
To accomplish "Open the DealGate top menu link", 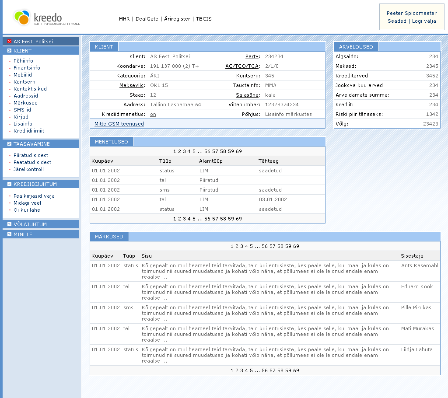I will click(147, 19).
